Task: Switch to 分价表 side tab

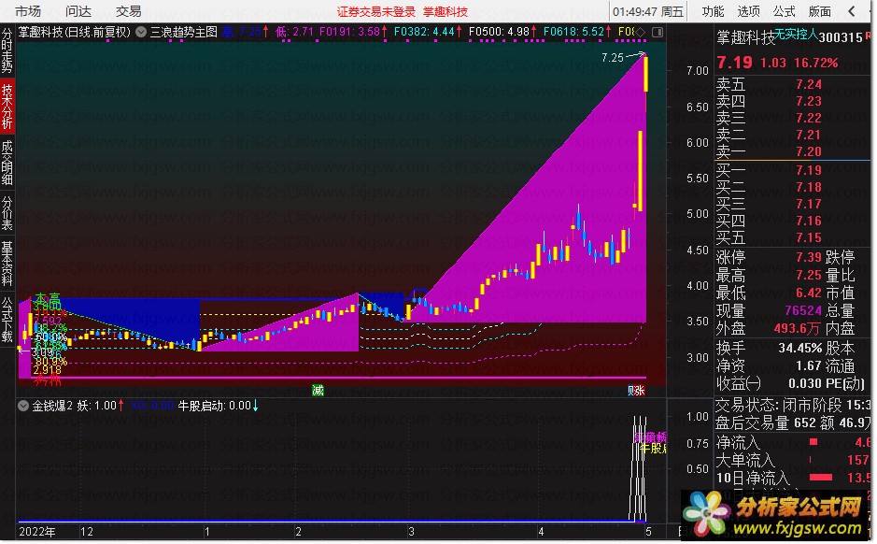Action: 7,213
